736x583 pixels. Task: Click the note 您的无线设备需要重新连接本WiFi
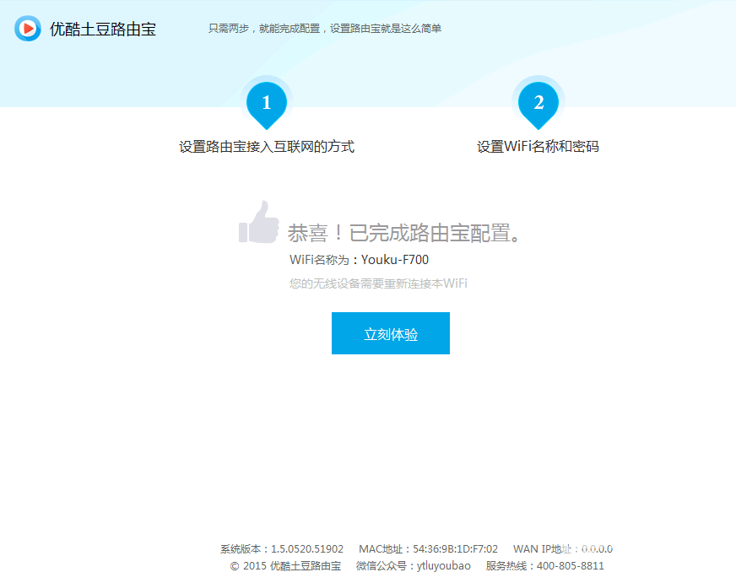point(378,283)
